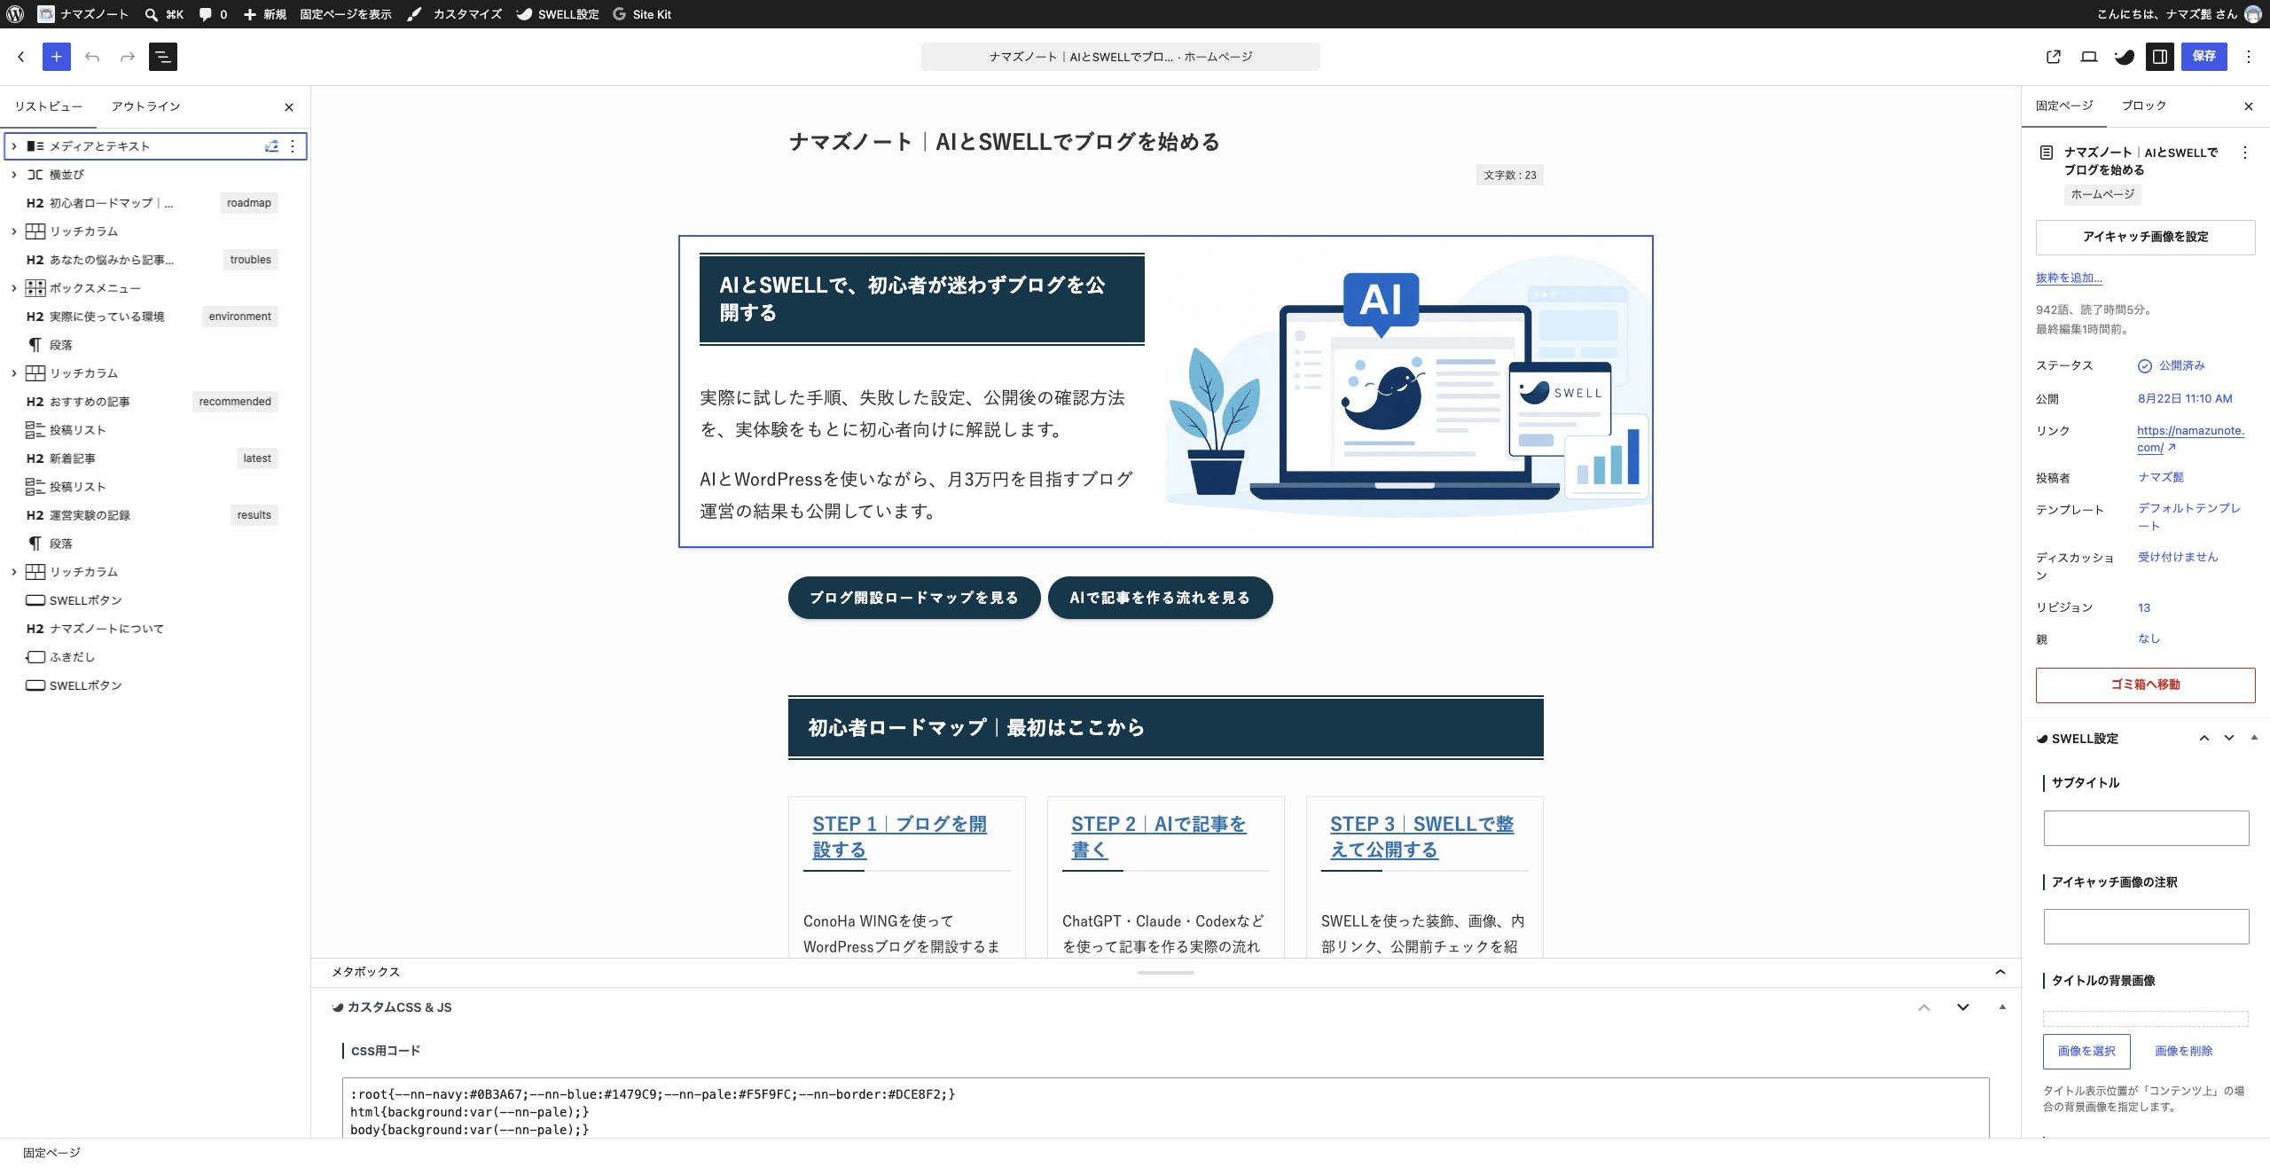Click the media thumbnail icon on メディアとテキスト row
This screenshot has height=1167, width=2270.
271,146
